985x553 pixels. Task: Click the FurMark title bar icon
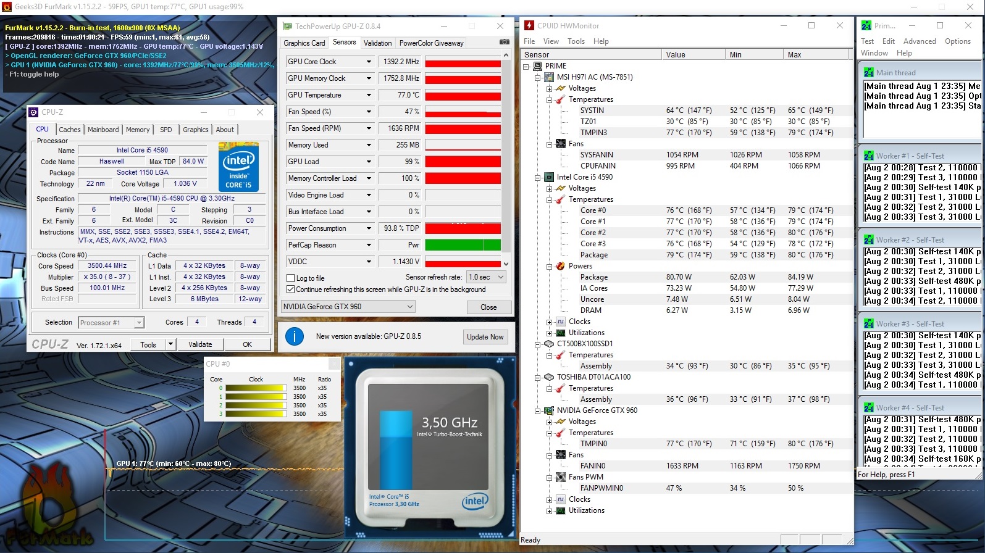tap(7, 6)
